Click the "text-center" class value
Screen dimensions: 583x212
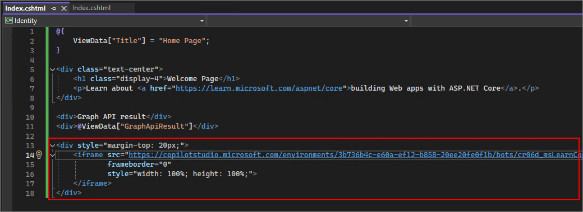[x=131, y=69]
